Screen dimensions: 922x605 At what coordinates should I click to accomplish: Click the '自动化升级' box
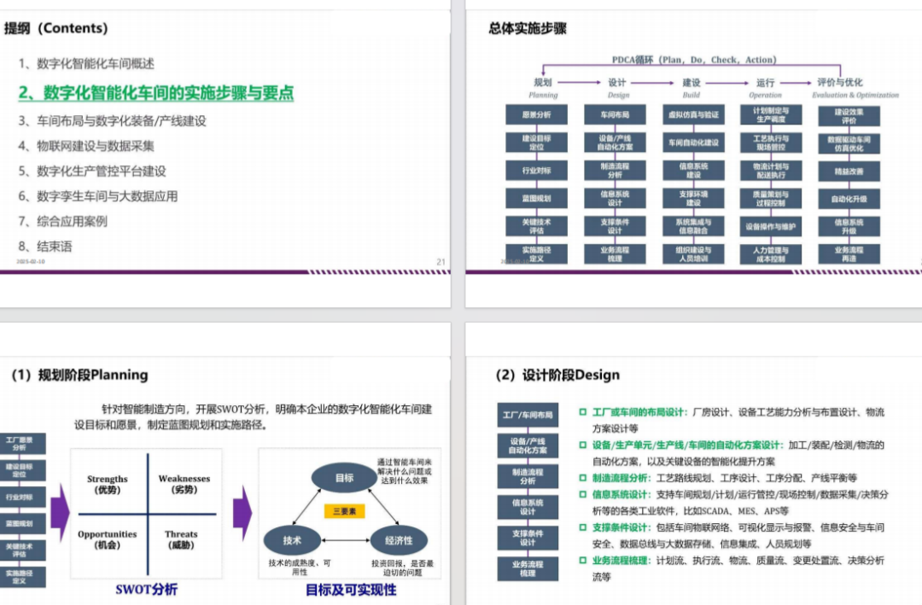(849, 199)
